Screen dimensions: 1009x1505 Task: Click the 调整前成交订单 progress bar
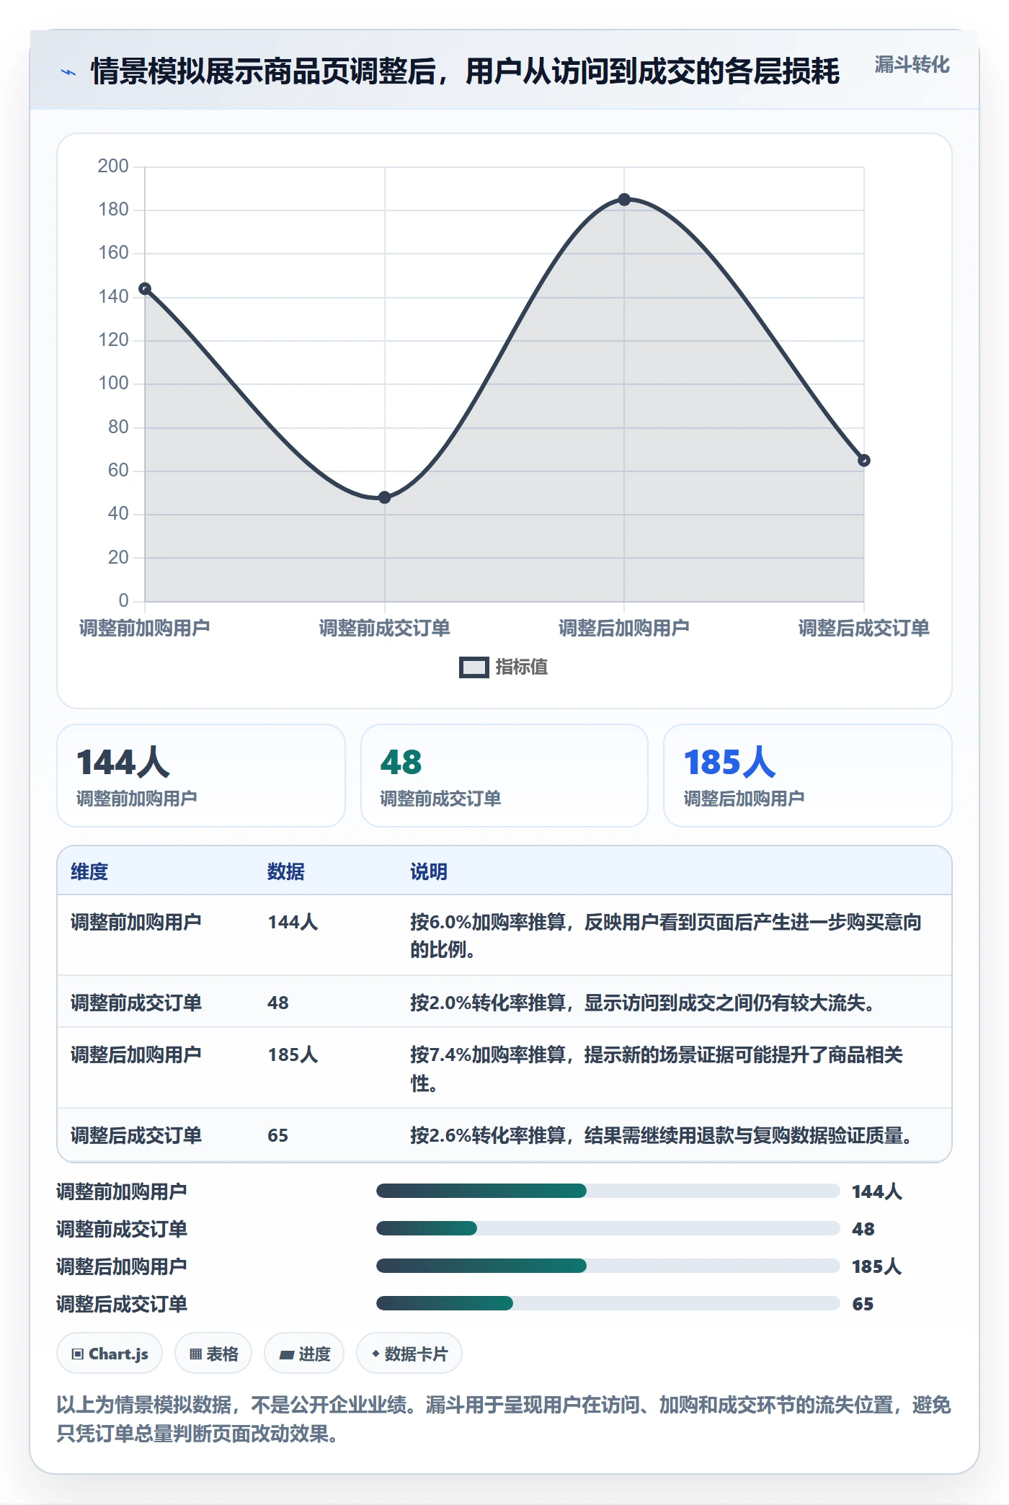[608, 1228]
